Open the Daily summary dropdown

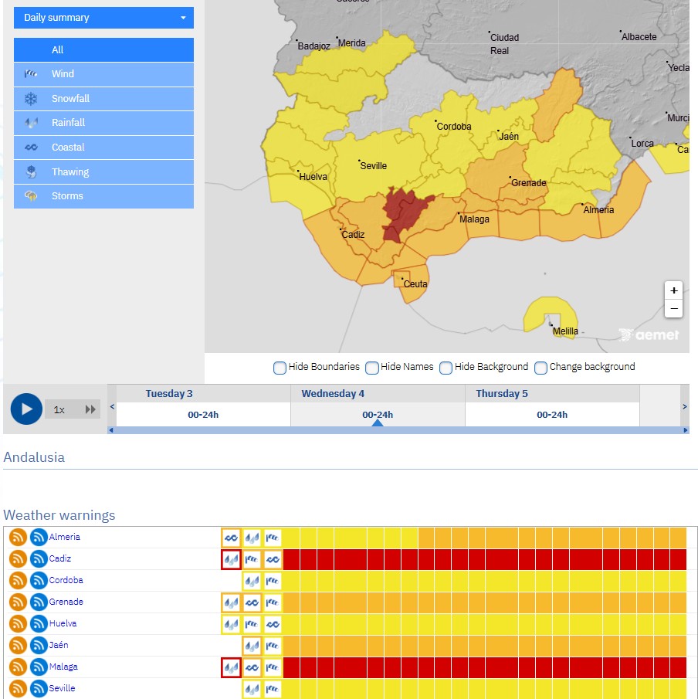pyautogui.click(x=103, y=18)
